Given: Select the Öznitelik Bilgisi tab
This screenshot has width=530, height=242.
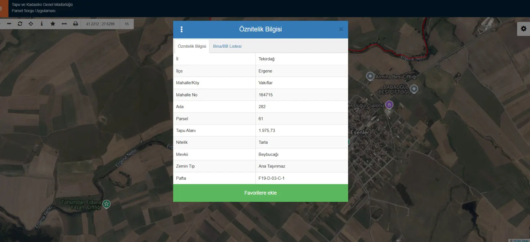Looking at the screenshot, I should tap(192, 46).
